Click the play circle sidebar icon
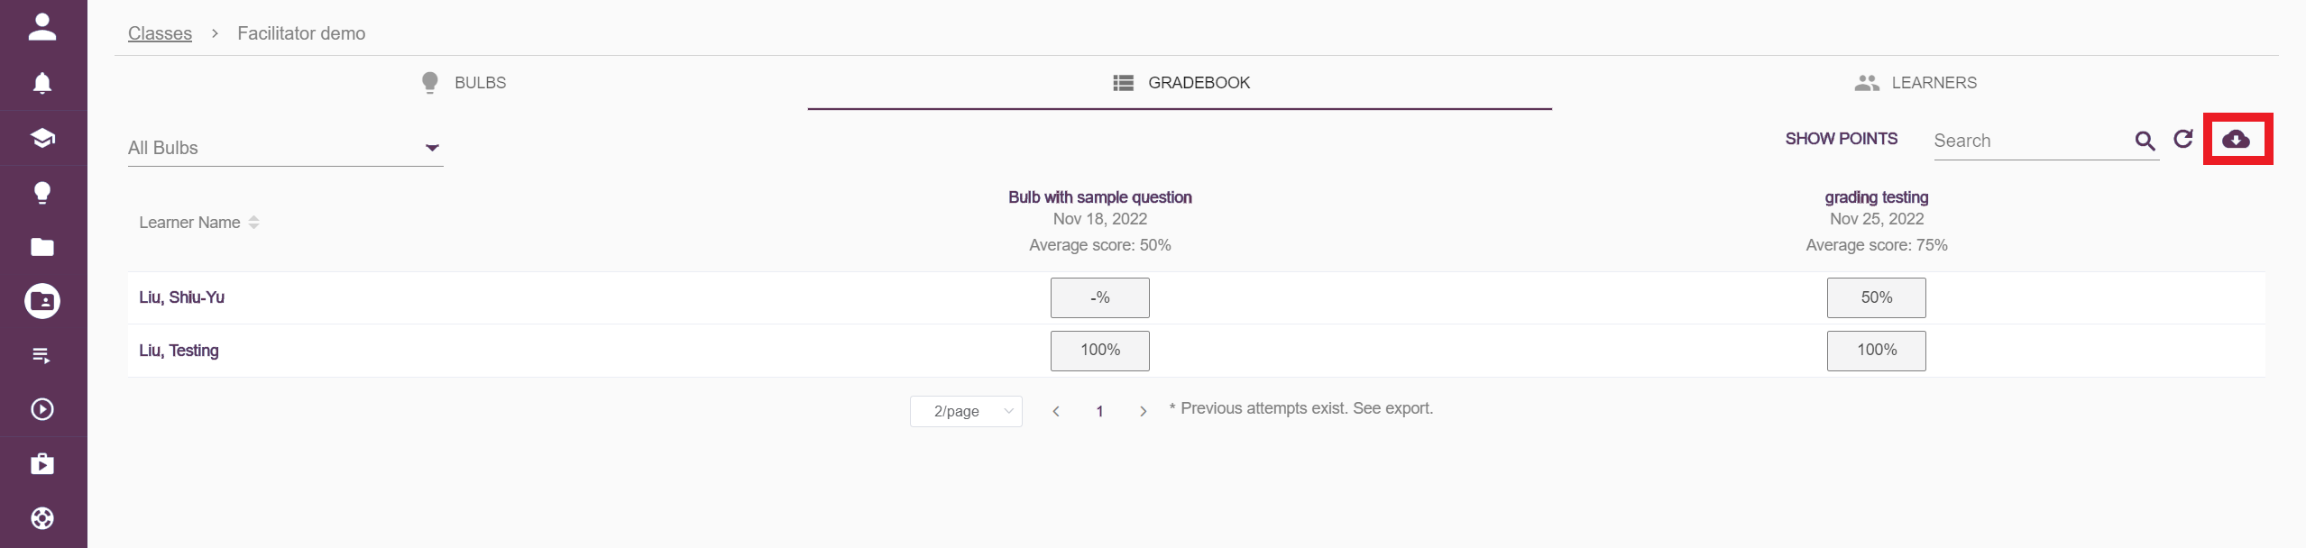 pyautogui.click(x=42, y=409)
